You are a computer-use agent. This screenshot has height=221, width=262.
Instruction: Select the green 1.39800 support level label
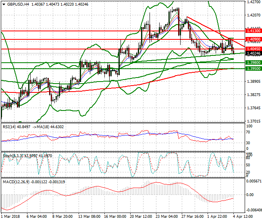254,62
